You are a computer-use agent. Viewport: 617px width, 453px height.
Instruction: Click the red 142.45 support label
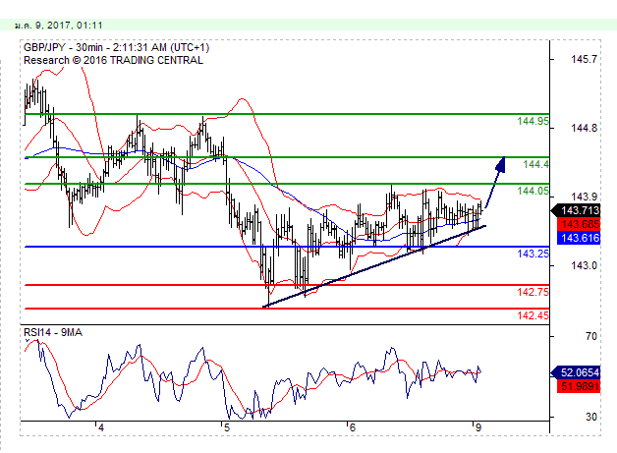tap(533, 315)
